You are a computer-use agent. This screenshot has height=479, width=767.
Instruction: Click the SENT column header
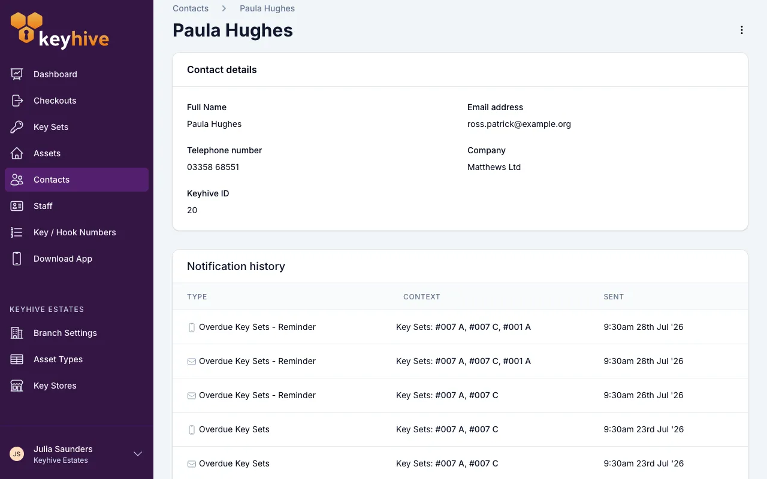pos(614,297)
